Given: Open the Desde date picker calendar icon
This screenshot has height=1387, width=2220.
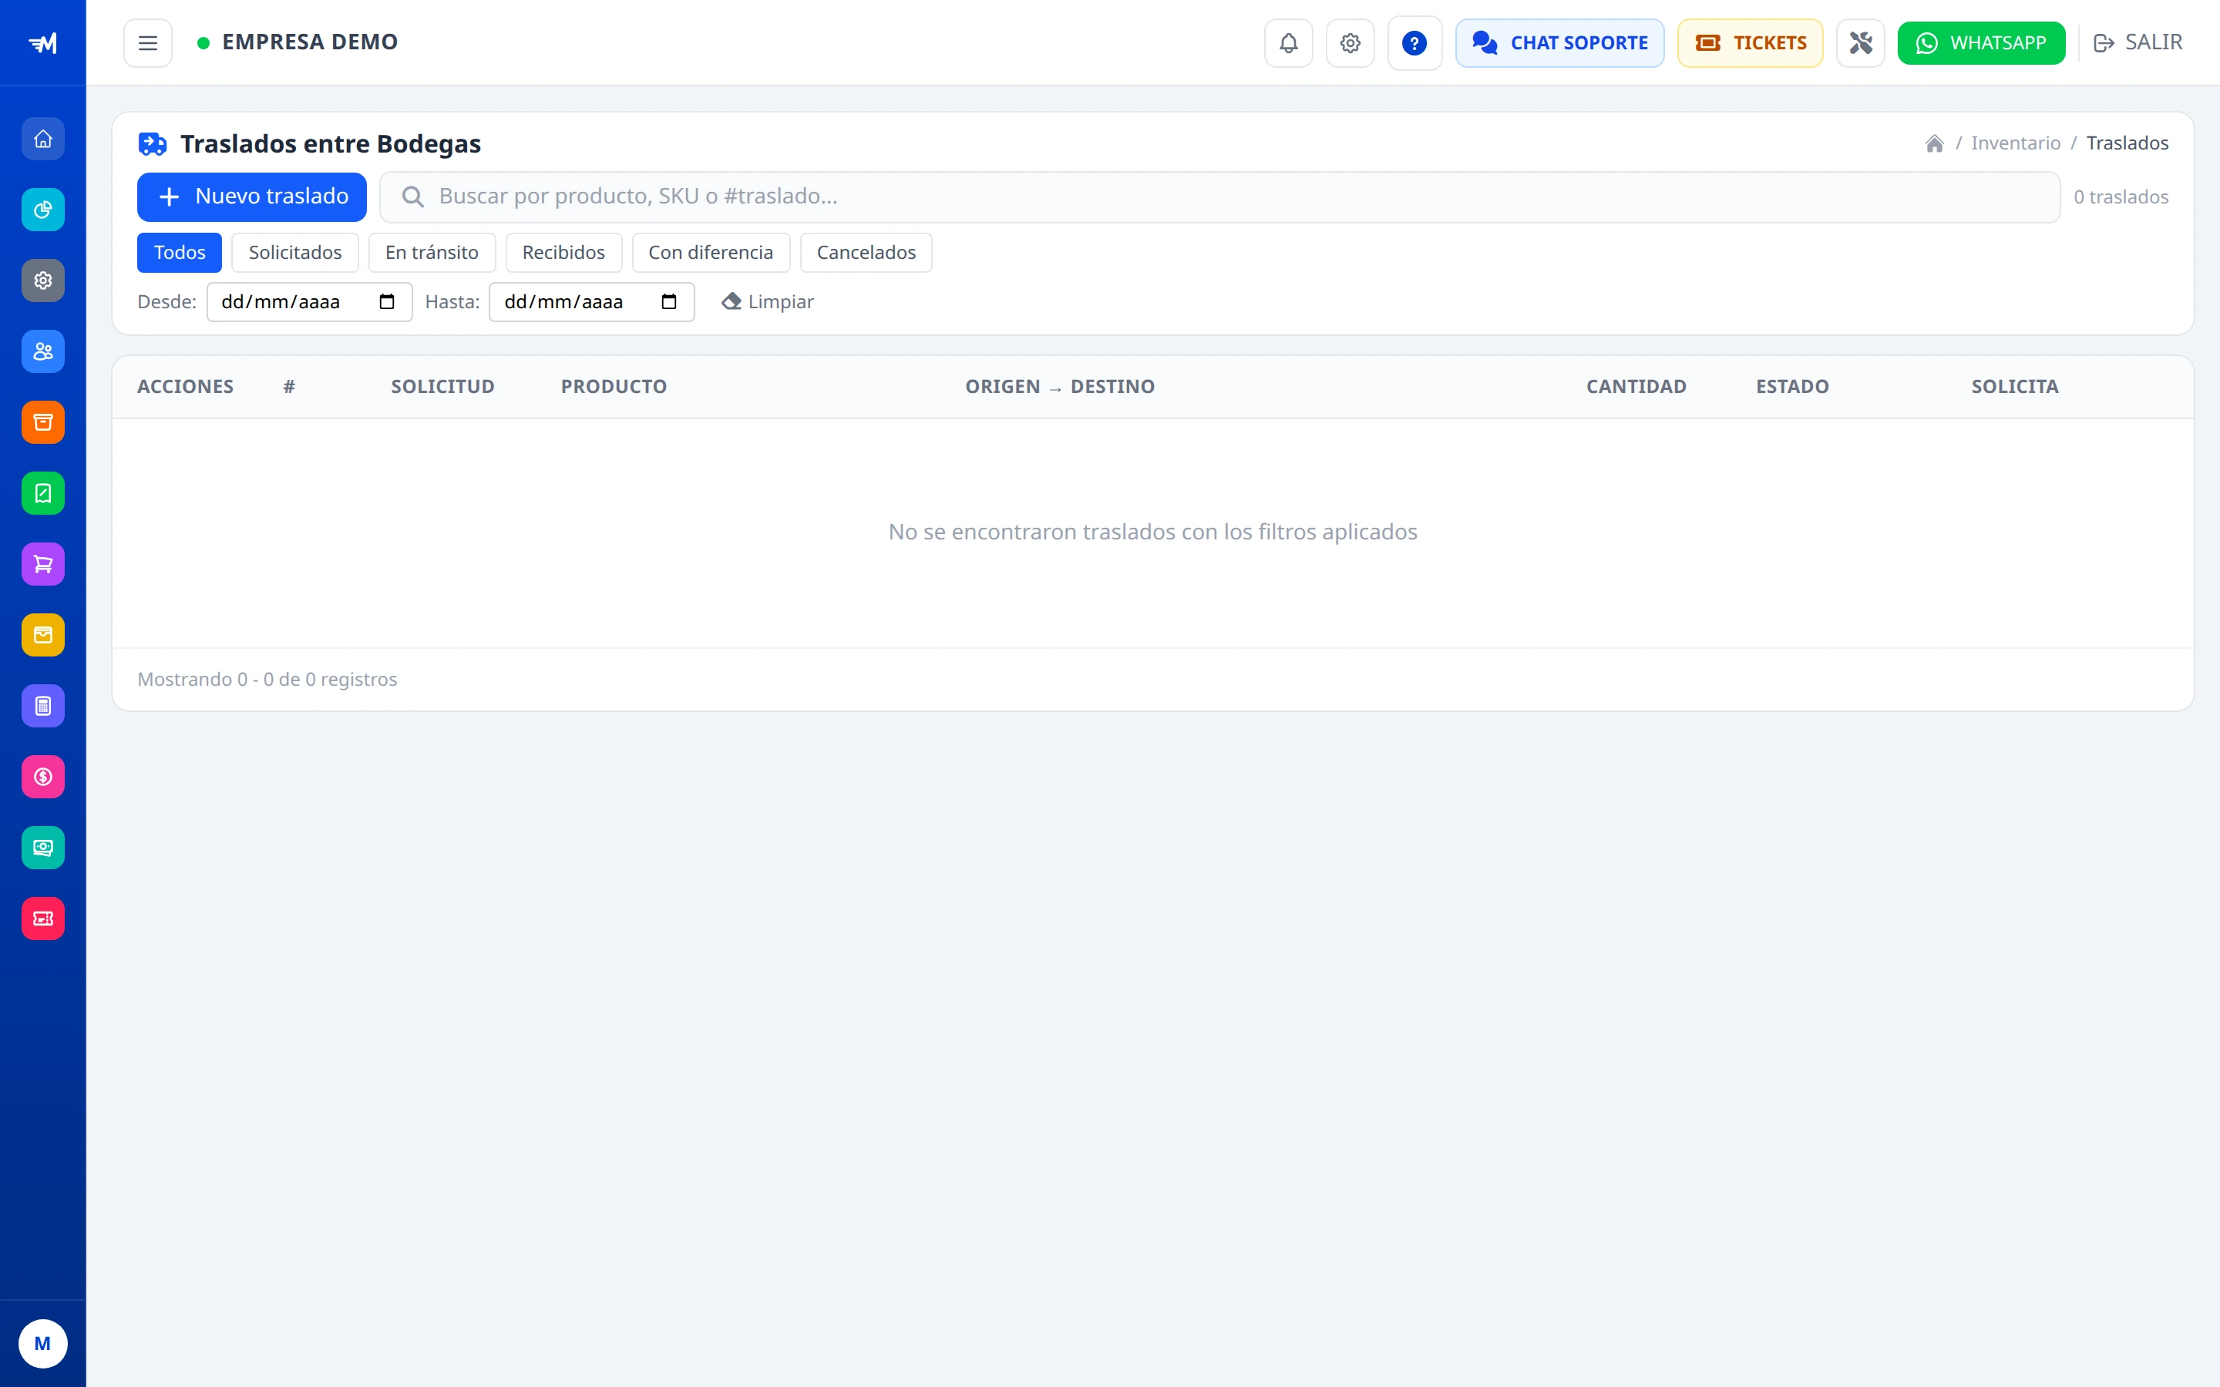Looking at the screenshot, I should coord(387,302).
